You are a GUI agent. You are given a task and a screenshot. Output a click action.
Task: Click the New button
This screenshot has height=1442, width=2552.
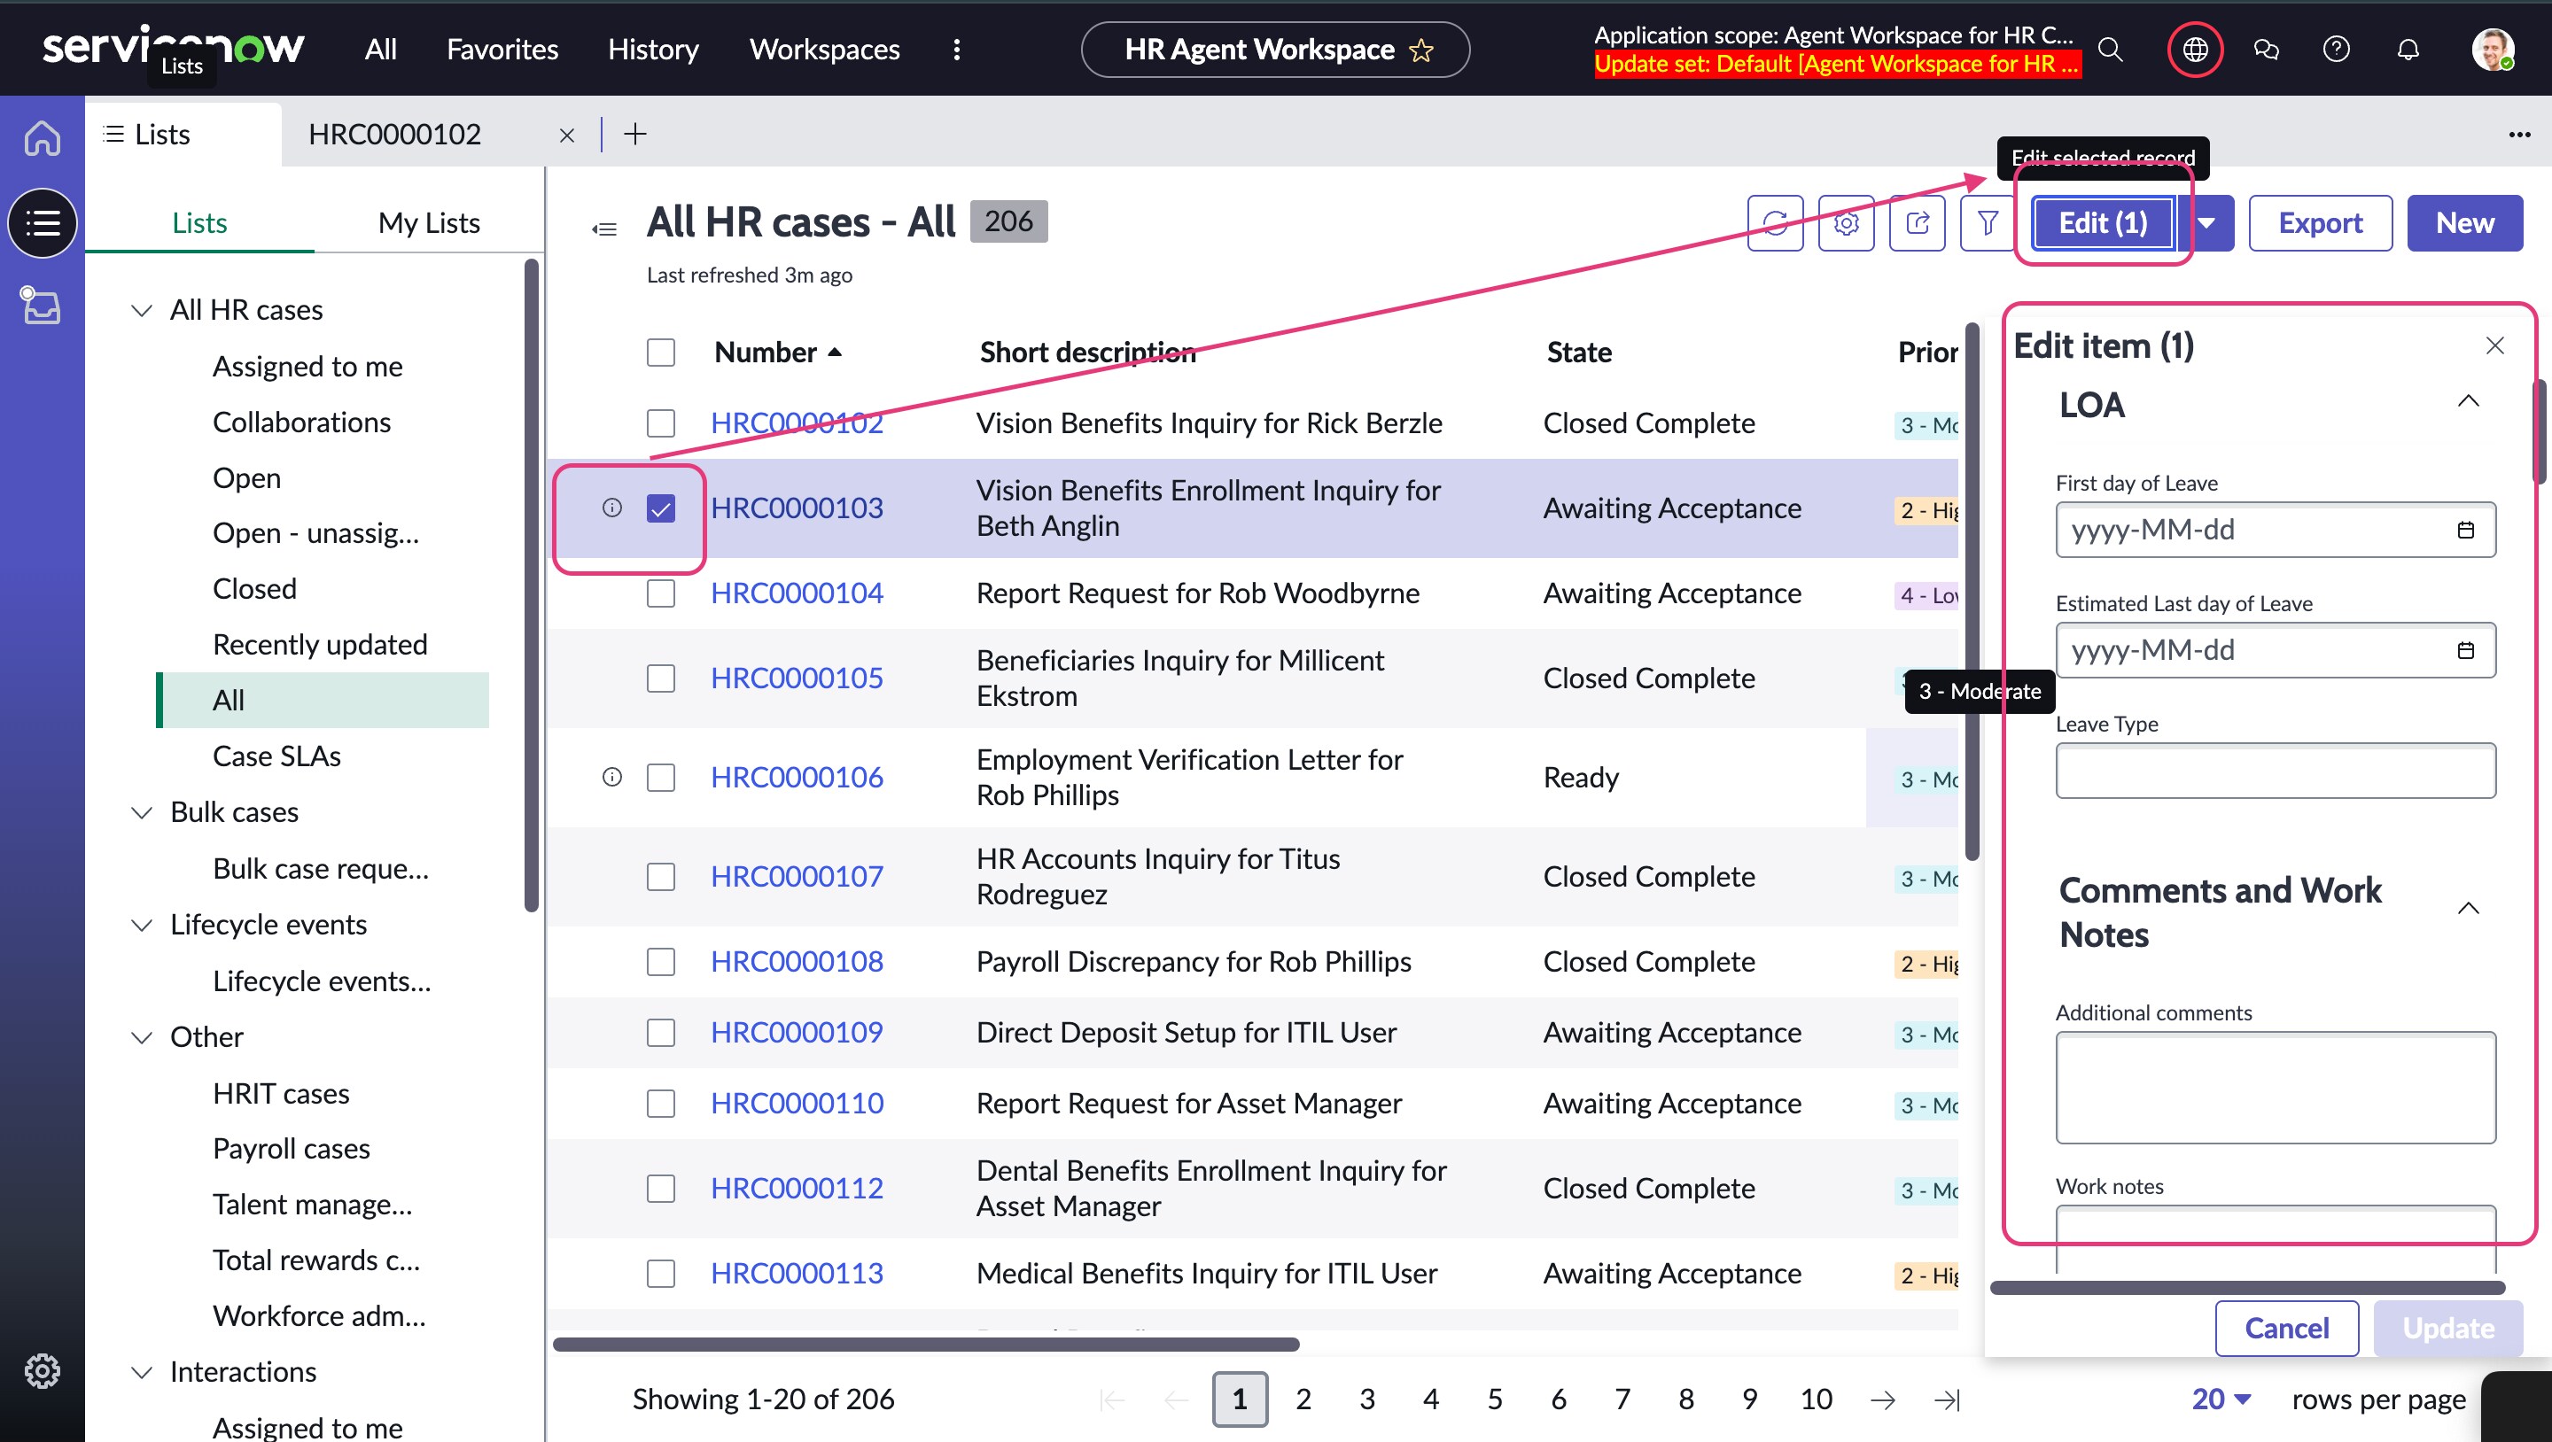coord(2465,223)
